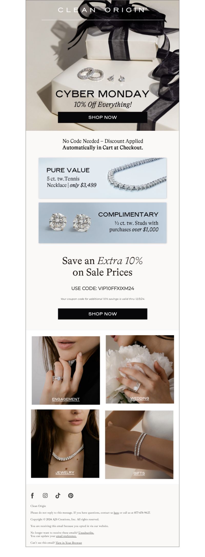Click Shop Now below the coupon code
The height and width of the screenshot is (557, 205).
click(x=102, y=314)
